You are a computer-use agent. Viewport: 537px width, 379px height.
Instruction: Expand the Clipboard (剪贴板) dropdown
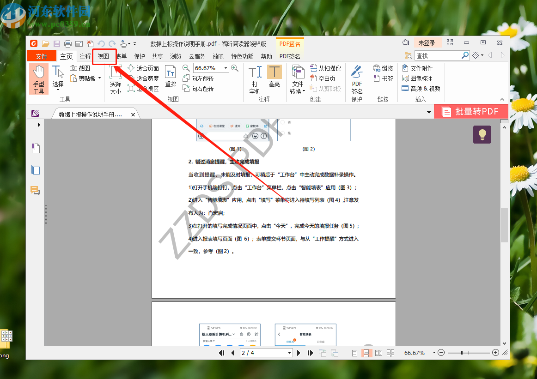(99, 78)
